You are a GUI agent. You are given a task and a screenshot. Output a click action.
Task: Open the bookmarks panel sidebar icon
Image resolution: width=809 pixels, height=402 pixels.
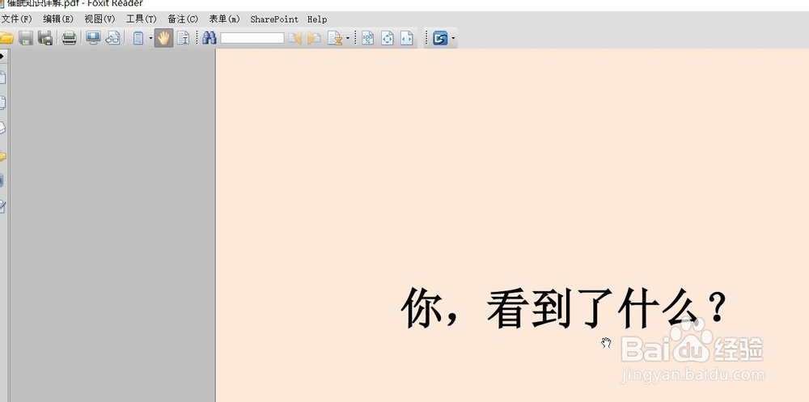[x=2, y=78]
